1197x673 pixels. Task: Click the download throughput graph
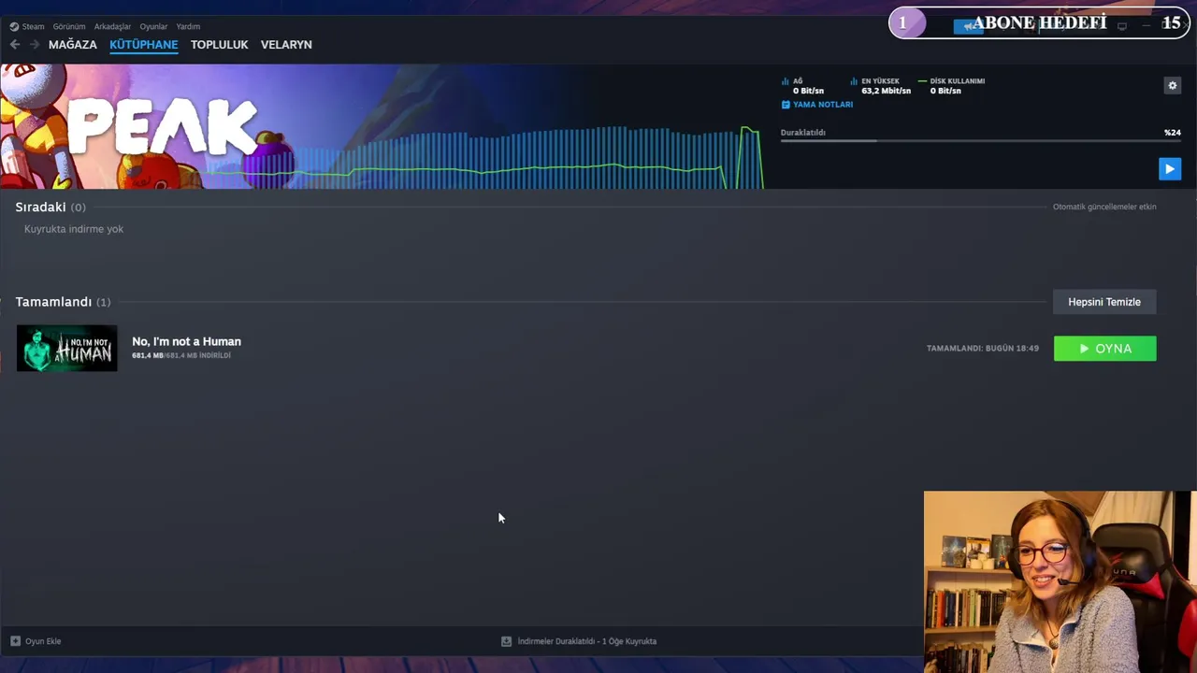click(486, 157)
